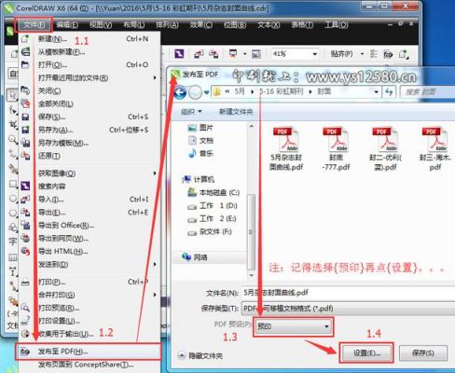
Task: Choose 打印设置(U) menu entry
Action: click(x=90, y=321)
